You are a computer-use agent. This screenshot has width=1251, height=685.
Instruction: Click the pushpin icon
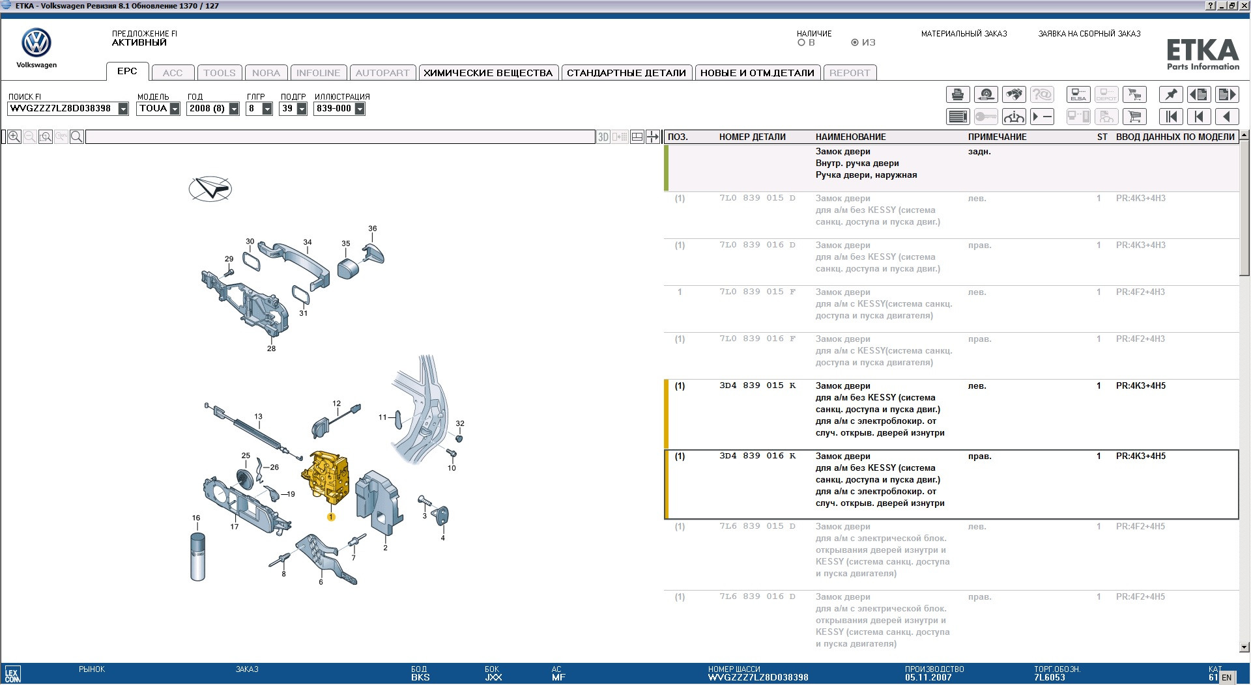click(x=1170, y=95)
